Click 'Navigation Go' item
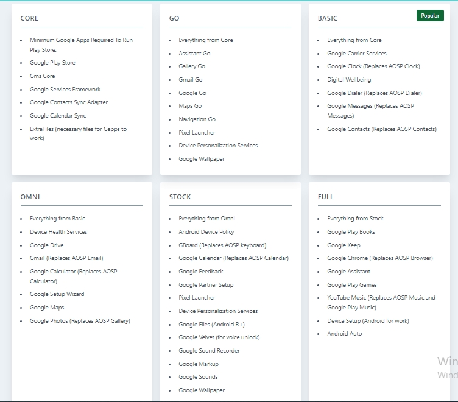The width and height of the screenshot is (458, 402). pos(197,119)
